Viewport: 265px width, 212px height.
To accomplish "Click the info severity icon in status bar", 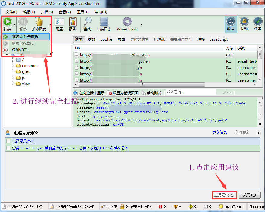I will (206, 207).
